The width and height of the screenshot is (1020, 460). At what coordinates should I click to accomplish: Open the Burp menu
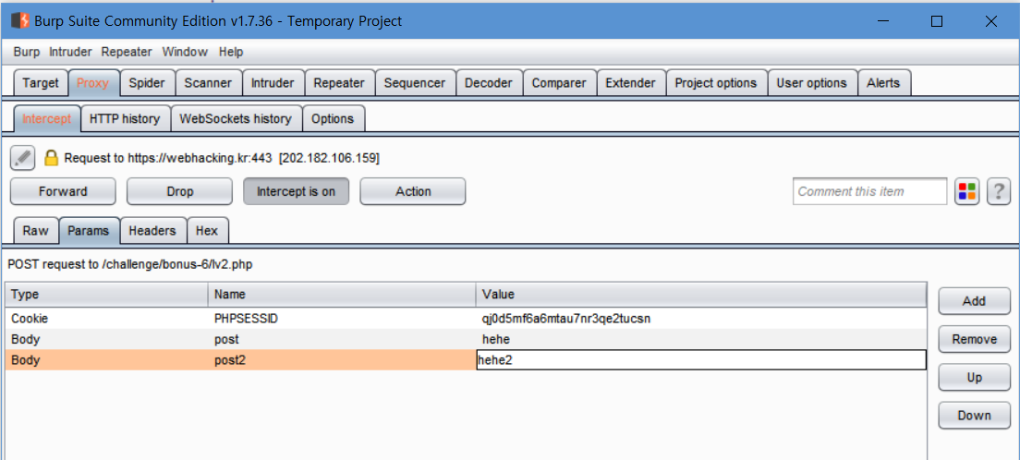[27, 52]
